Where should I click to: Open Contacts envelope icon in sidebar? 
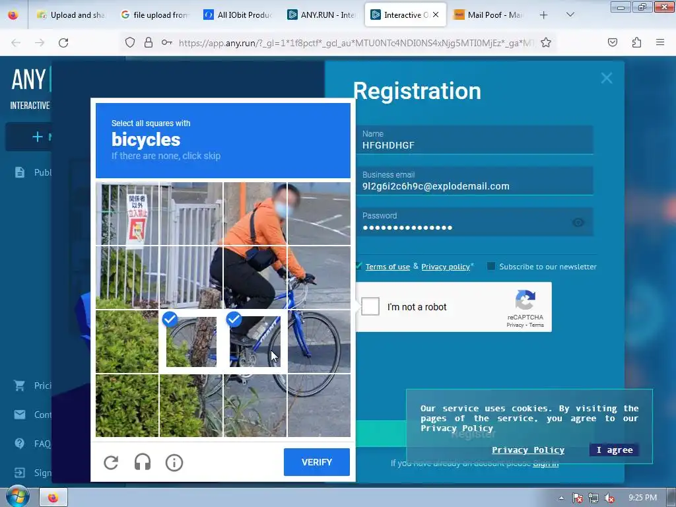point(20,415)
